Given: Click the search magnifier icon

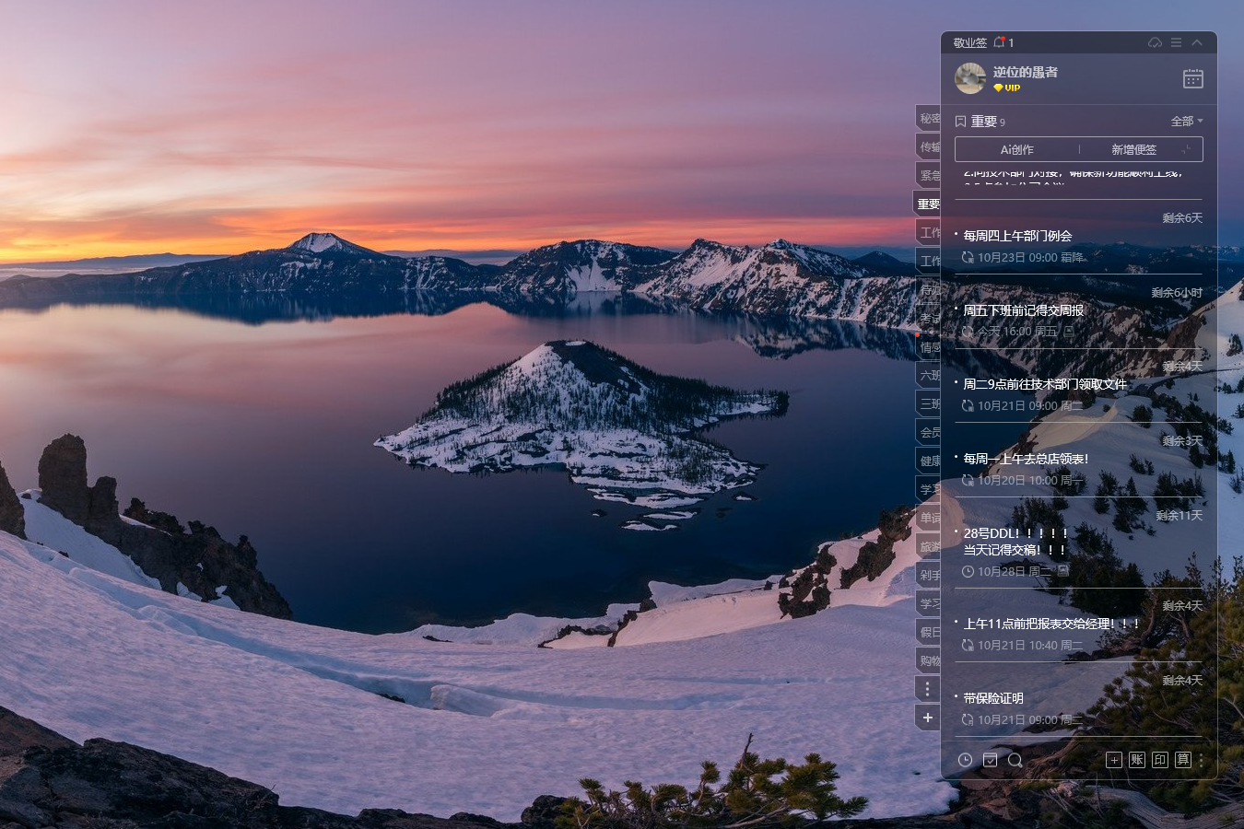Looking at the screenshot, I should 1015,760.
